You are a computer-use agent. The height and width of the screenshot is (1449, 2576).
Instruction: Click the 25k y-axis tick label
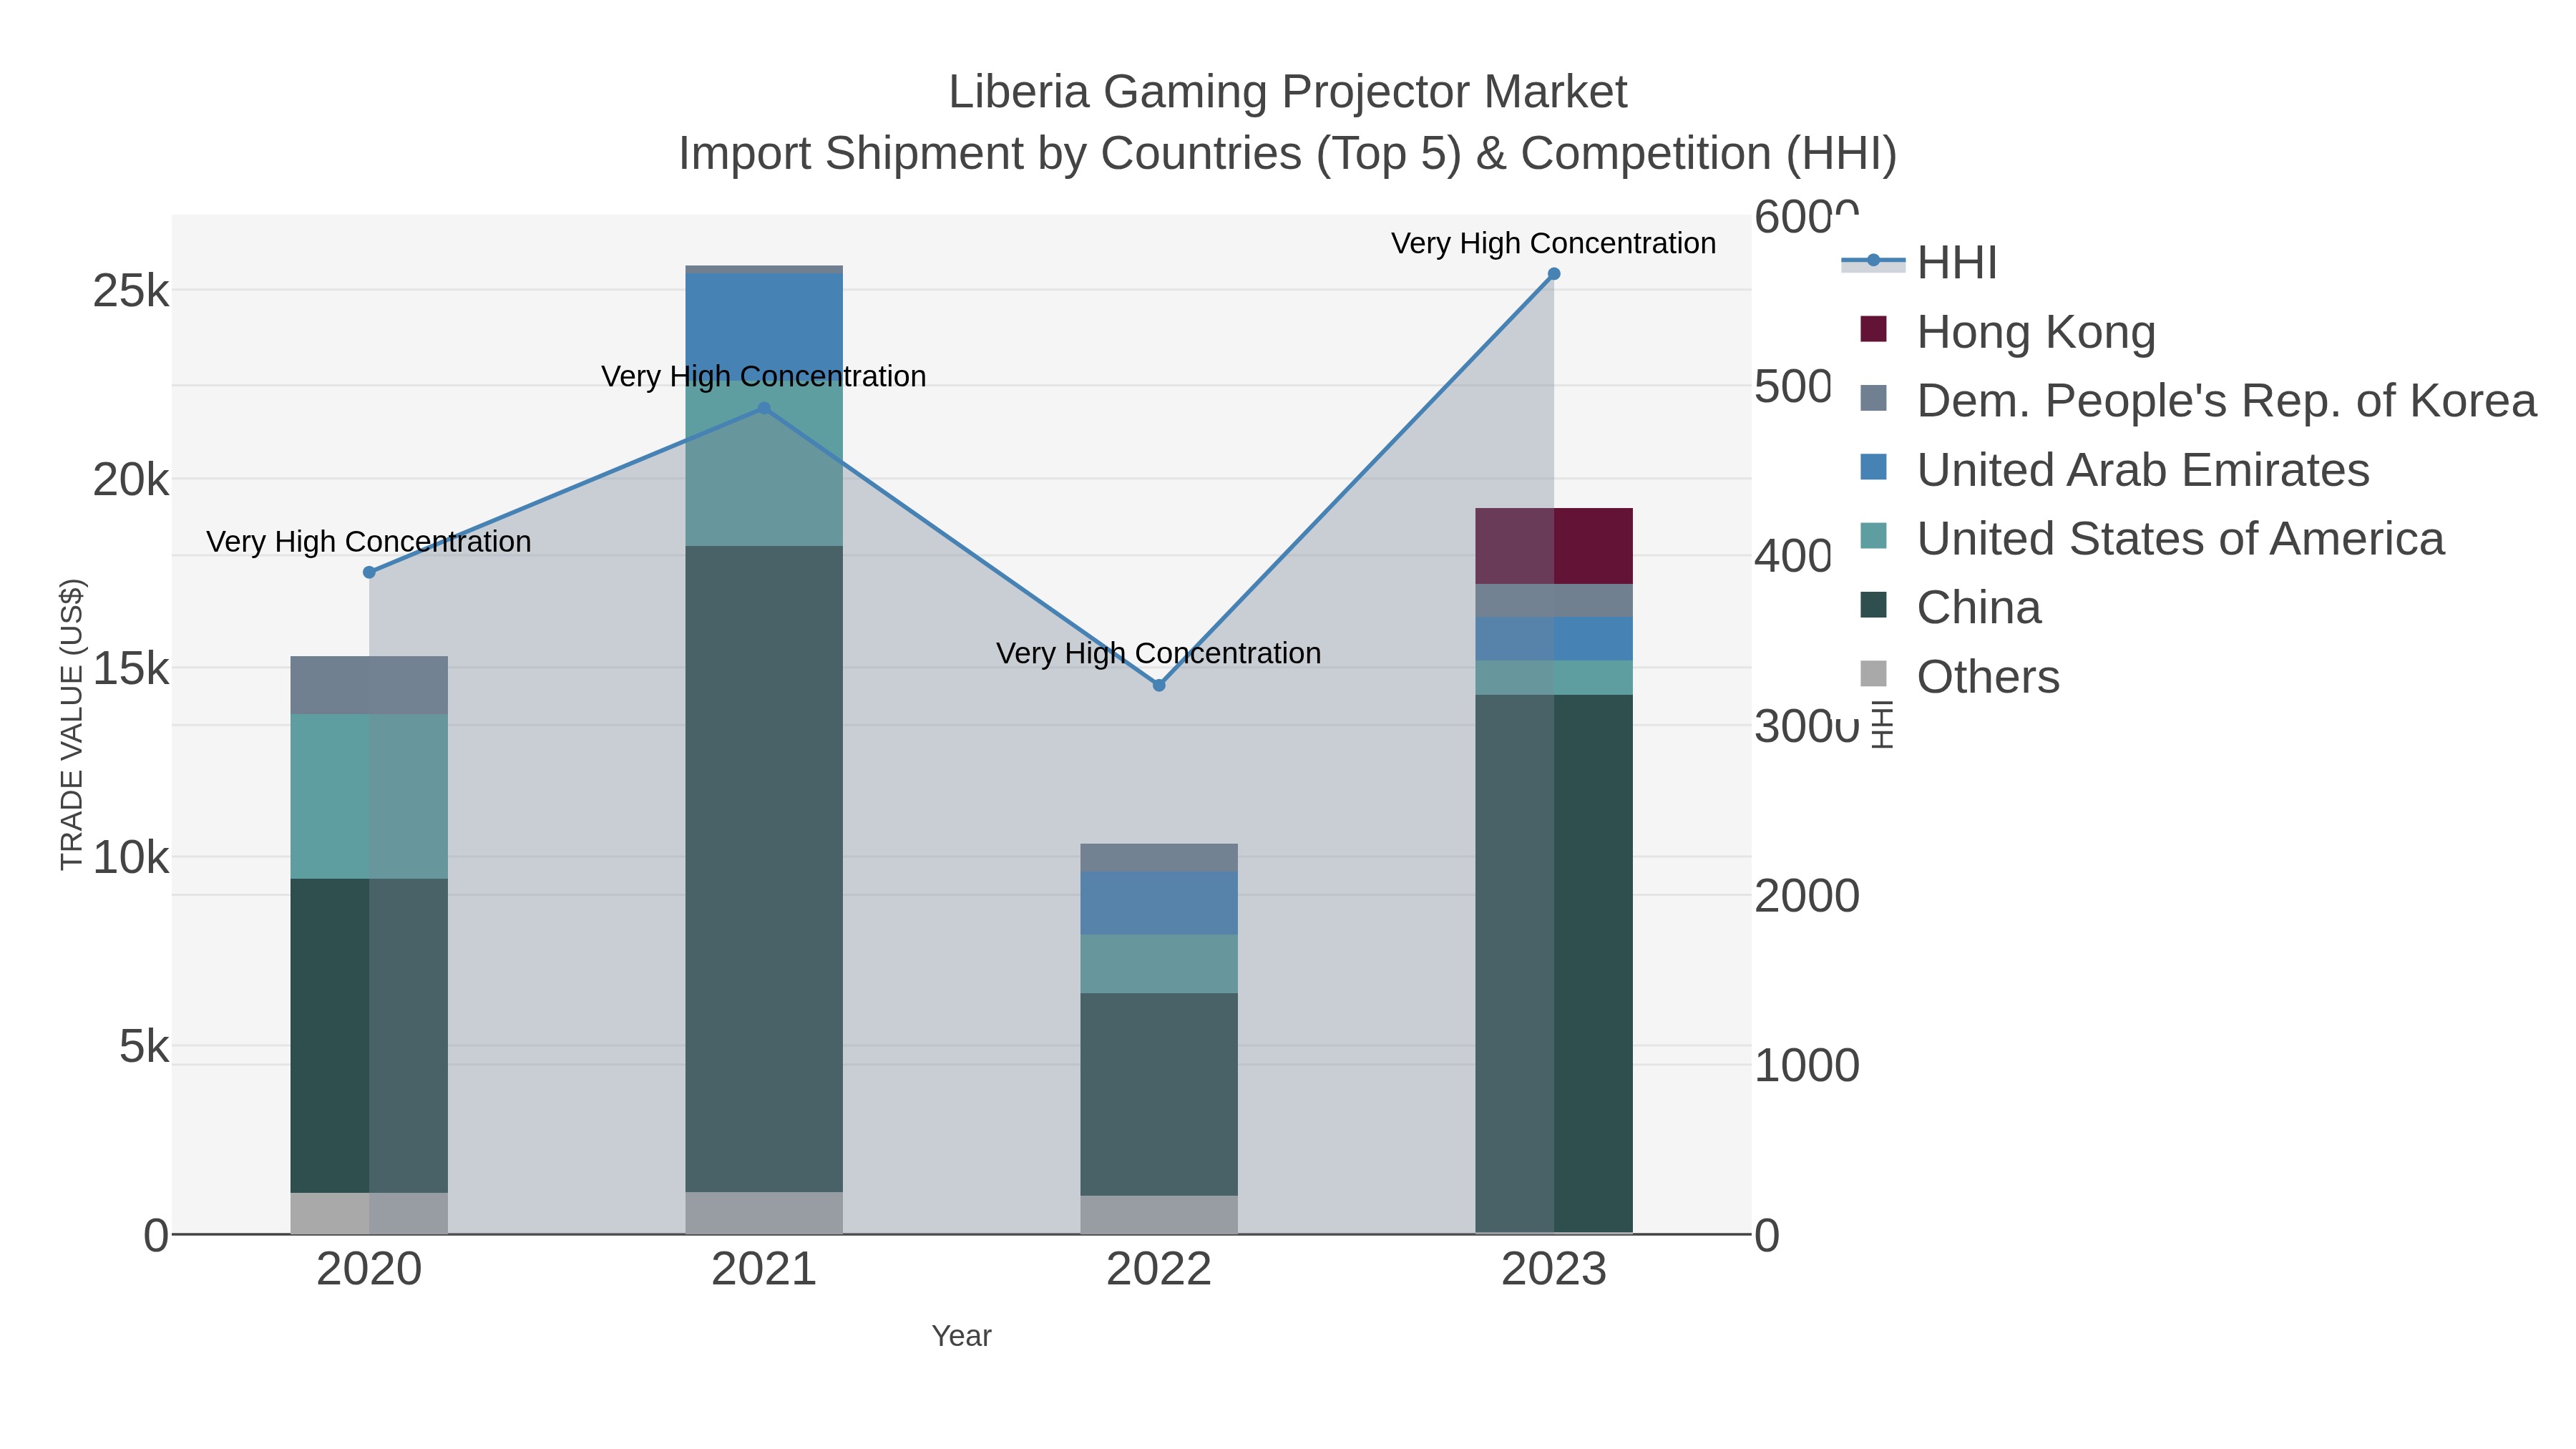(x=131, y=291)
